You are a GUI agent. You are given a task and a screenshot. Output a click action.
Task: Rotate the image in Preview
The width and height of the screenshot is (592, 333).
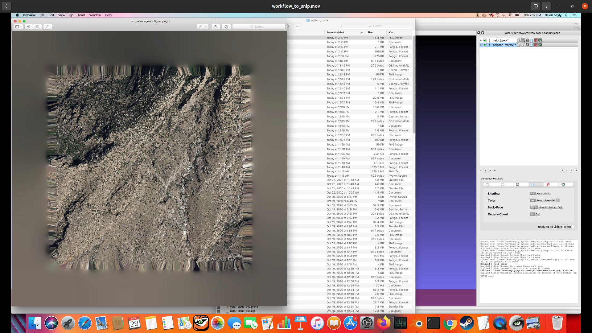216,27
